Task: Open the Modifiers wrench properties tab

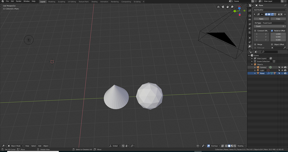Action: pyautogui.click(x=250, y=46)
